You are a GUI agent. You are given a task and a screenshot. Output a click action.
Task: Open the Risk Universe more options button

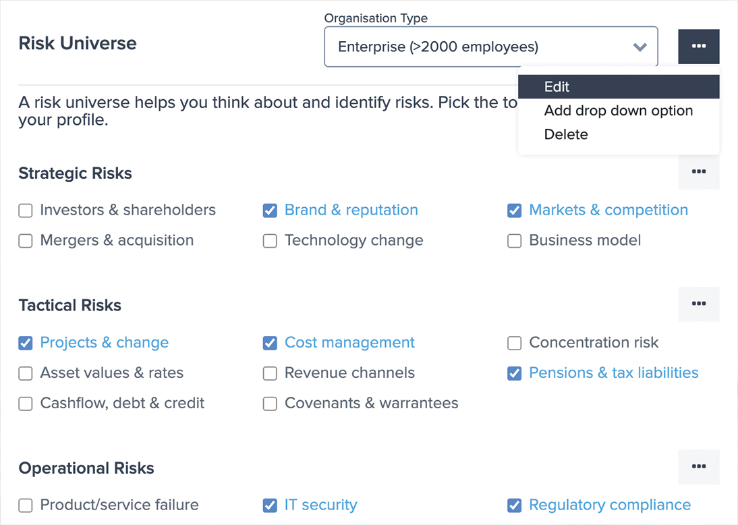[698, 46]
